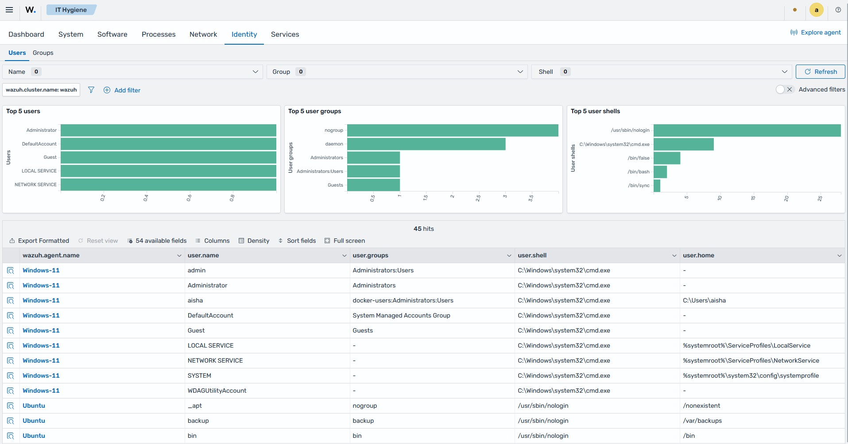Open the Sort fields menu
848x444 pixels.
[x=297, y=241]
